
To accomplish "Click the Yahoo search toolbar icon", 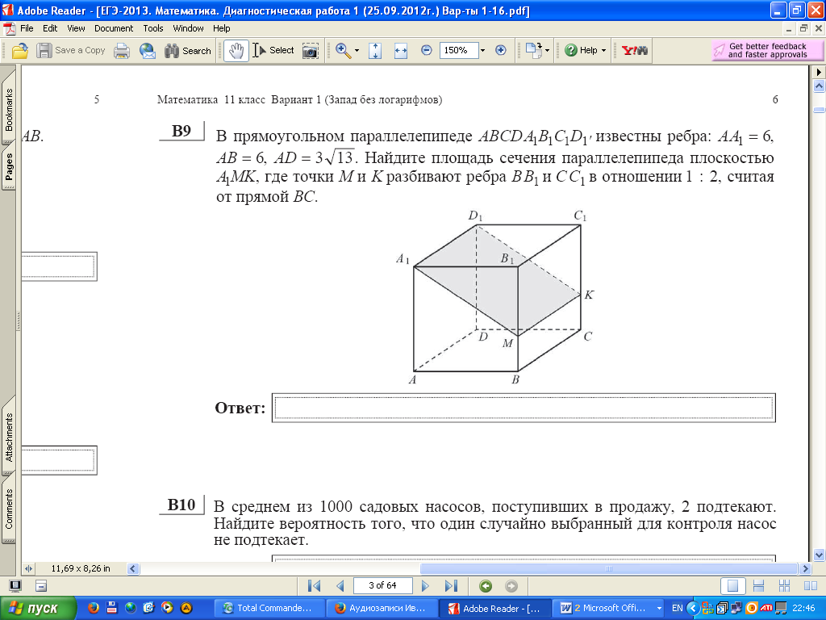I will (634, 51).
